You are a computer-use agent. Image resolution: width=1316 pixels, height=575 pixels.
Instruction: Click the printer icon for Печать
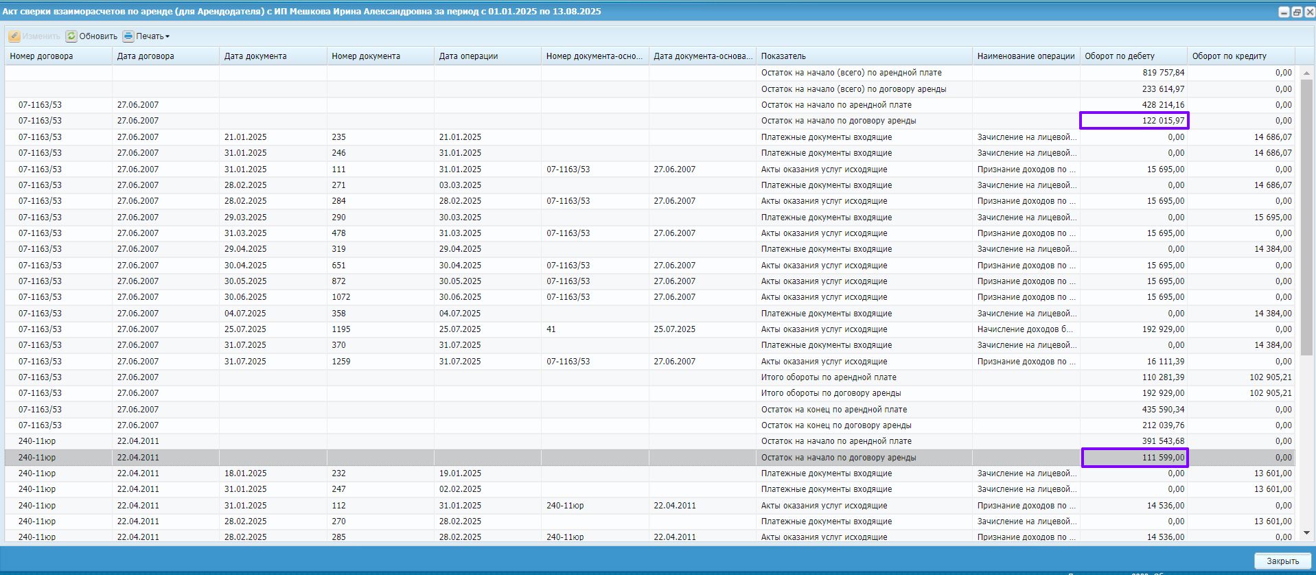pyautogui.click(x=128, y=36)
